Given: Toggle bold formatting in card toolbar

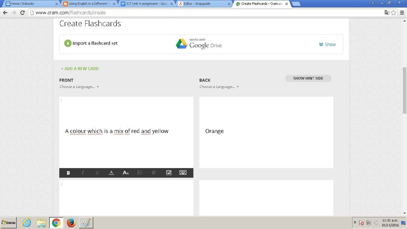Looking at the screenshot, I should (69, 173).
